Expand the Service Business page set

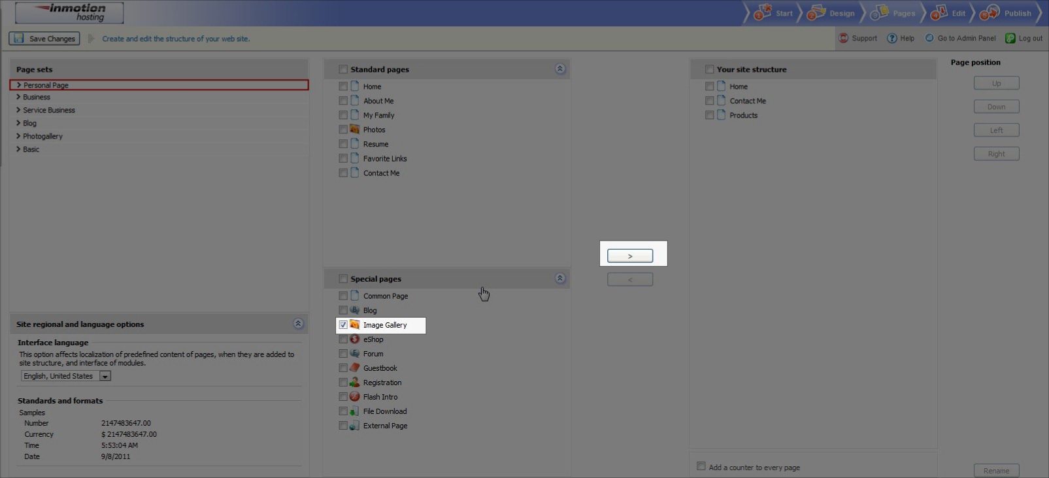point(18,110)
